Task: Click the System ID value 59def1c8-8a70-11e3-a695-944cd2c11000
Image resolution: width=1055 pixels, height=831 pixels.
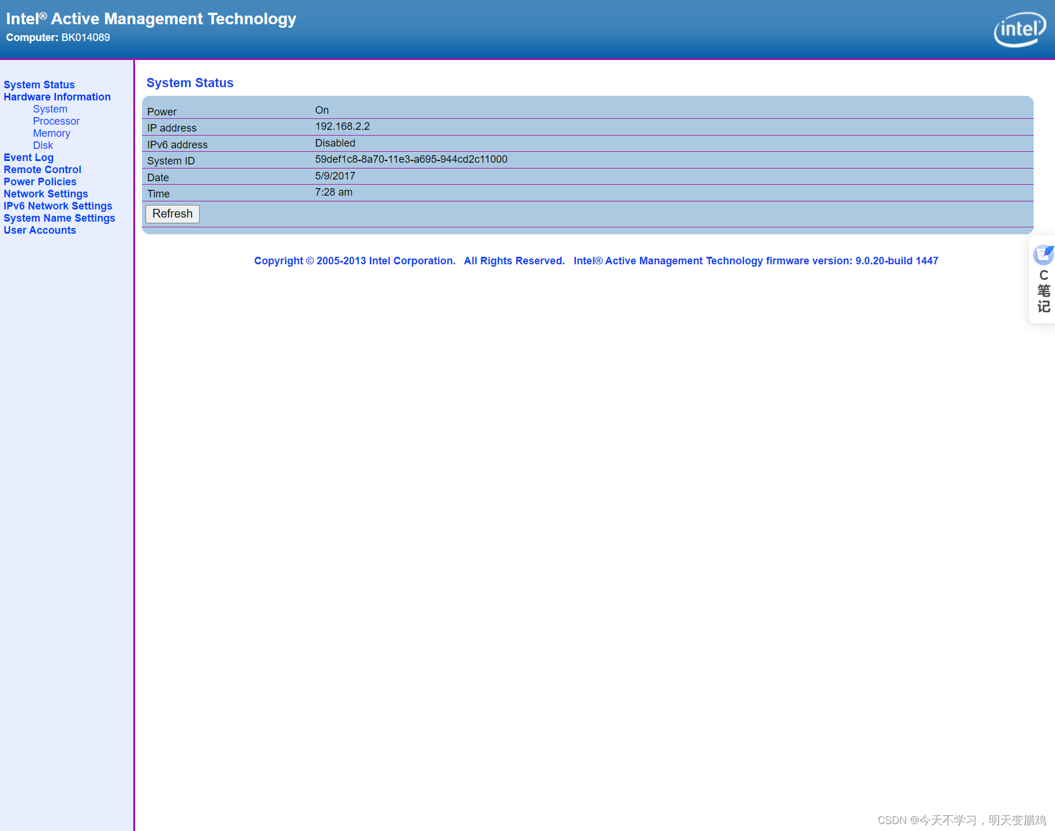Action: click(411, 159)
